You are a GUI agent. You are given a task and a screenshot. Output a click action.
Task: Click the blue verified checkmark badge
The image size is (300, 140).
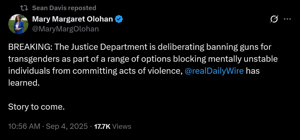(119, 19)
